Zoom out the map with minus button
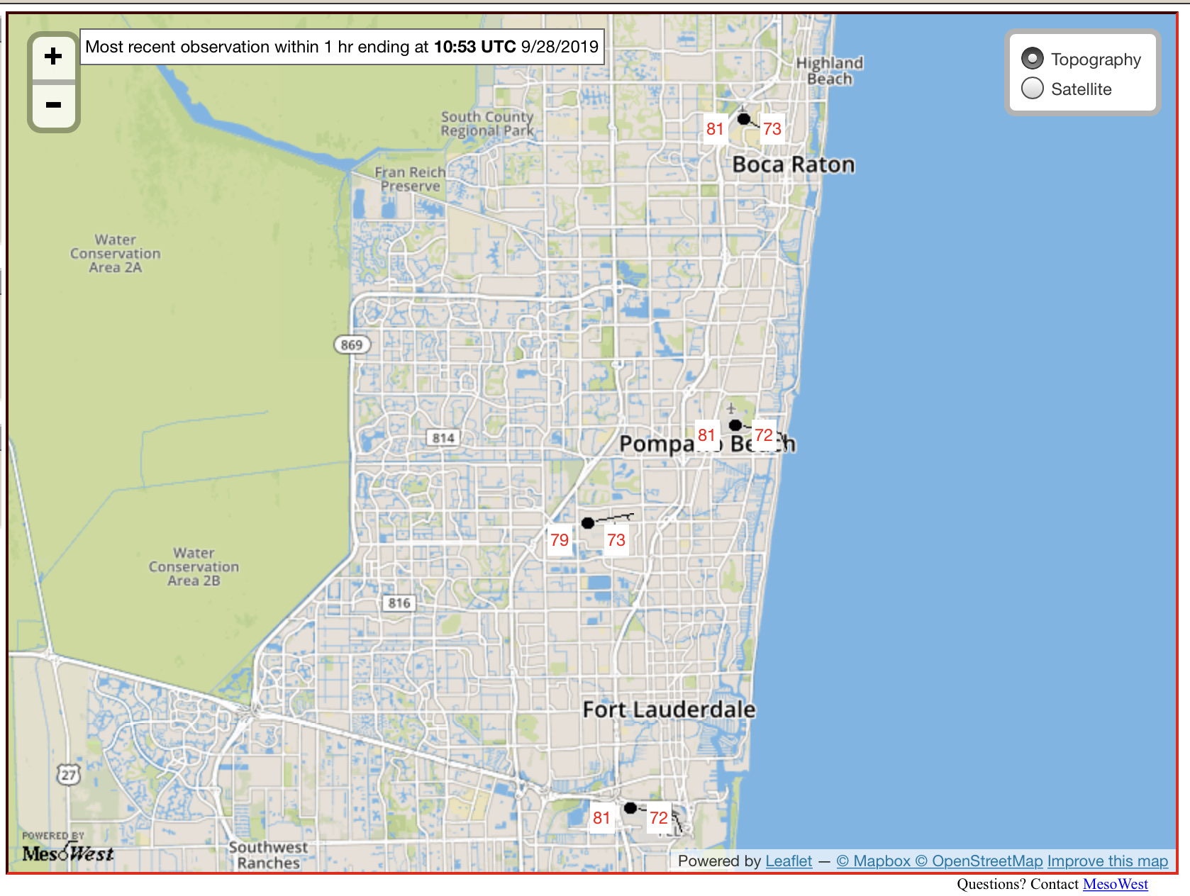The width and height of the screenshot is (1190, 896). 53,106
